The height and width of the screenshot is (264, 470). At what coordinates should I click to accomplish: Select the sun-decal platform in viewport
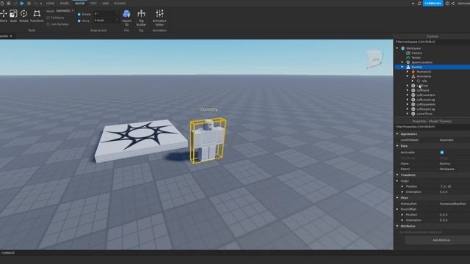[x=141, y=141]
